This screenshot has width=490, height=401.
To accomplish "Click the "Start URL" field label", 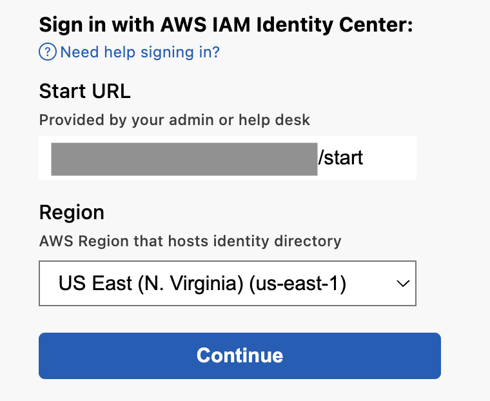I will pos(84,92).
